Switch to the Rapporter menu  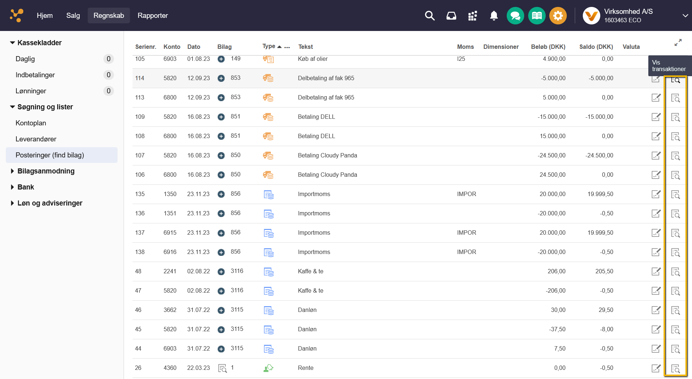pos(153,16)
